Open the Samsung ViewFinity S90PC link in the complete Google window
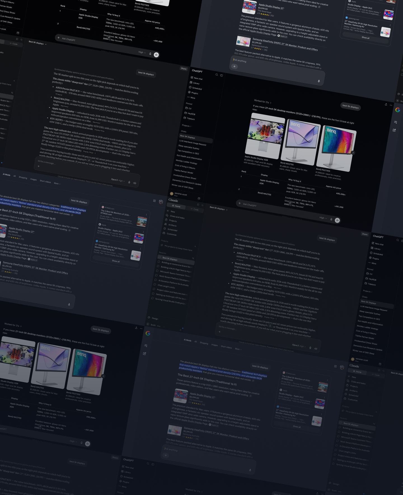Viewport: 403px width, 495px height. click(x=216, y=433)
